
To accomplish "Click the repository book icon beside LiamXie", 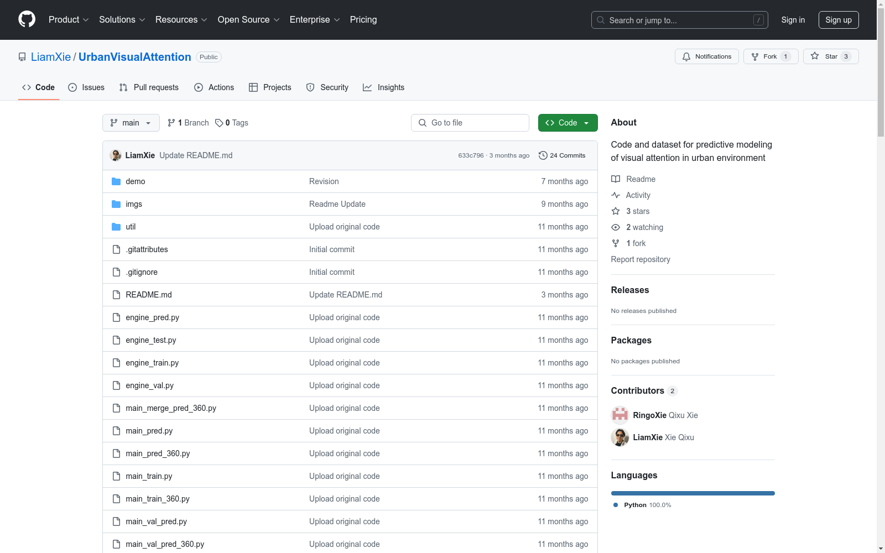I will coord(22,57).
